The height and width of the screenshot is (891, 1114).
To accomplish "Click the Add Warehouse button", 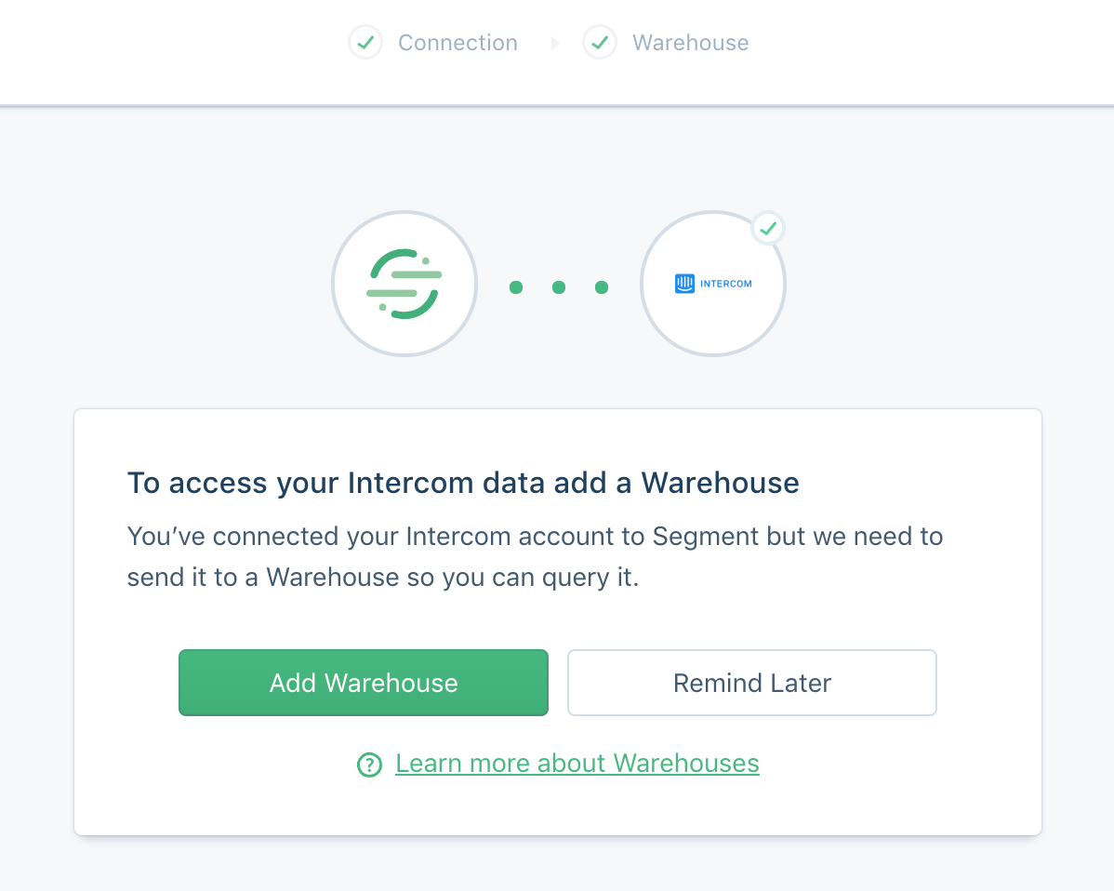I will 363,682.
